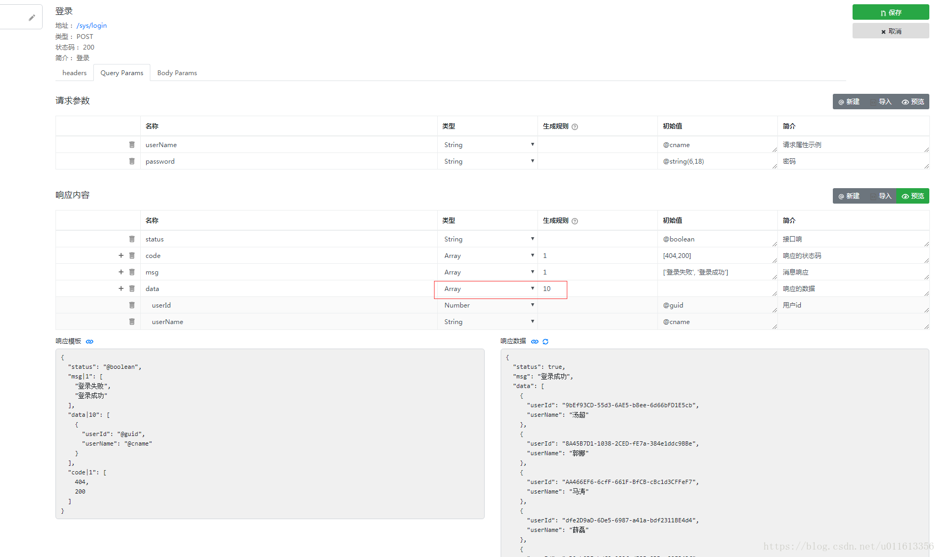Open the Number type dropdown for userId
This screenshot has width=940, height=557.
(x=487, y=305)
